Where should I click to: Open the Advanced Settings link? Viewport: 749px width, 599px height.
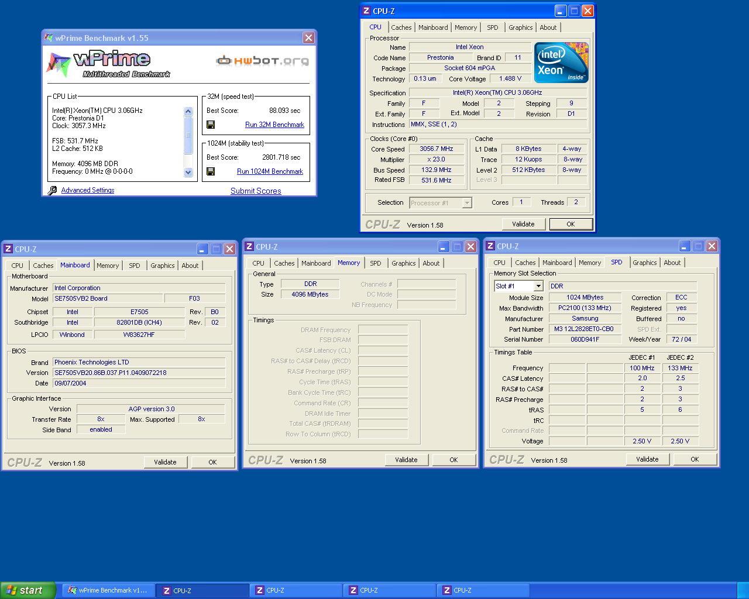(x=88, y=190)
